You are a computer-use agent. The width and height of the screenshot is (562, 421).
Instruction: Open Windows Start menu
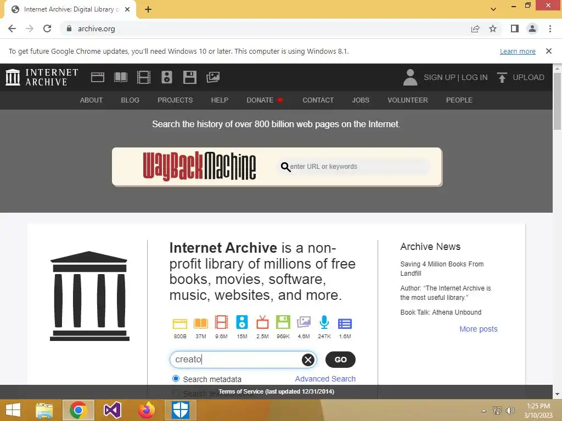(13, 410)
